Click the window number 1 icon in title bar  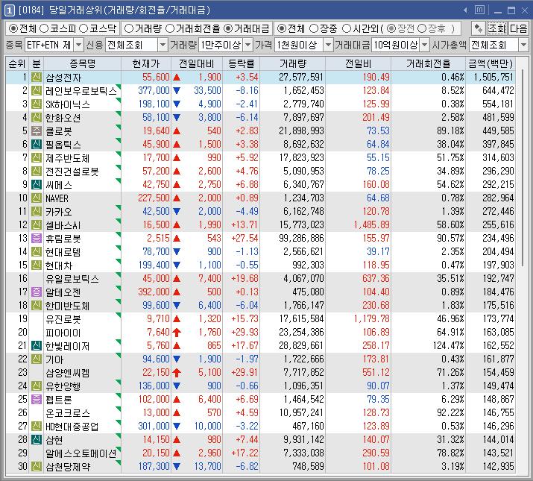click(x=9, y=10)
